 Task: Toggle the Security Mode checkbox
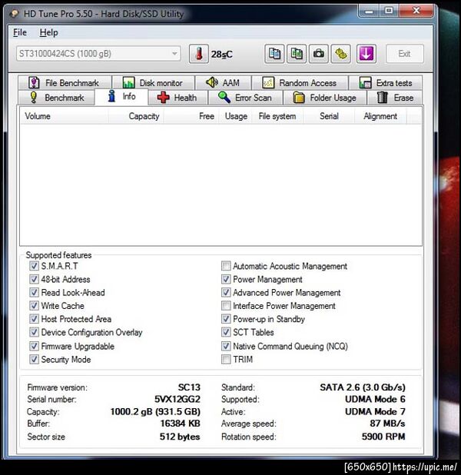click(x=34, y=359)
